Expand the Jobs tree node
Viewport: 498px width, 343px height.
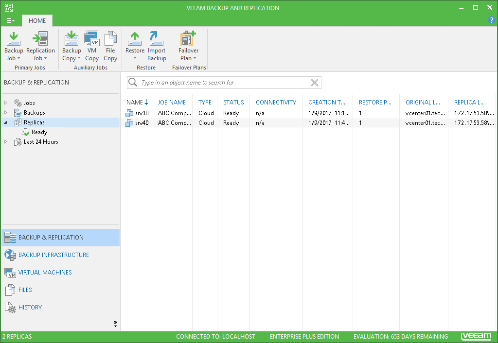(x=6, y=103)
